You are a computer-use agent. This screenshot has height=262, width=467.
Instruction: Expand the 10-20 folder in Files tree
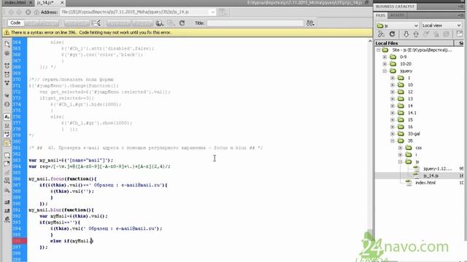coord(385,64)
